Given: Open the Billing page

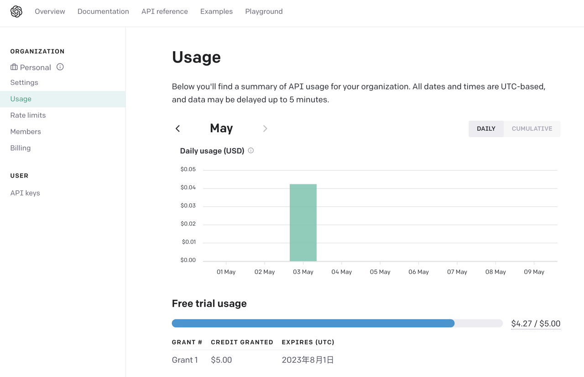Looking at the screenshot, I should (x=21, y=148).
